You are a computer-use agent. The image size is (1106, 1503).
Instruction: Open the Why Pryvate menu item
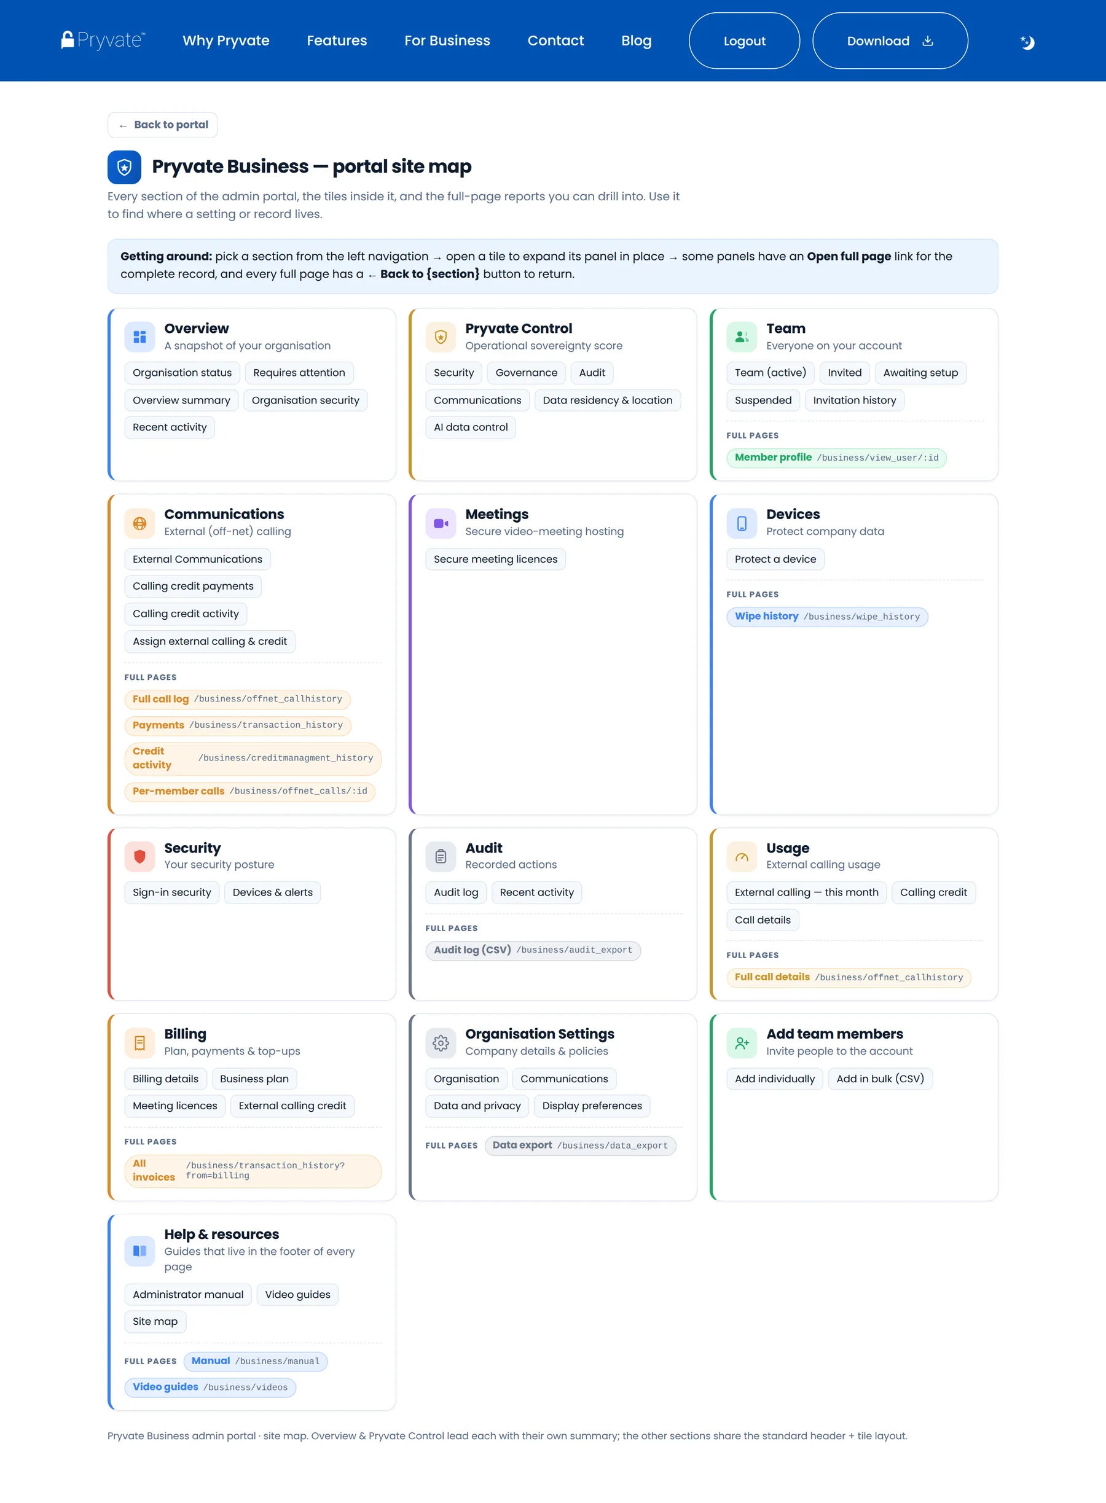point(226,41)
